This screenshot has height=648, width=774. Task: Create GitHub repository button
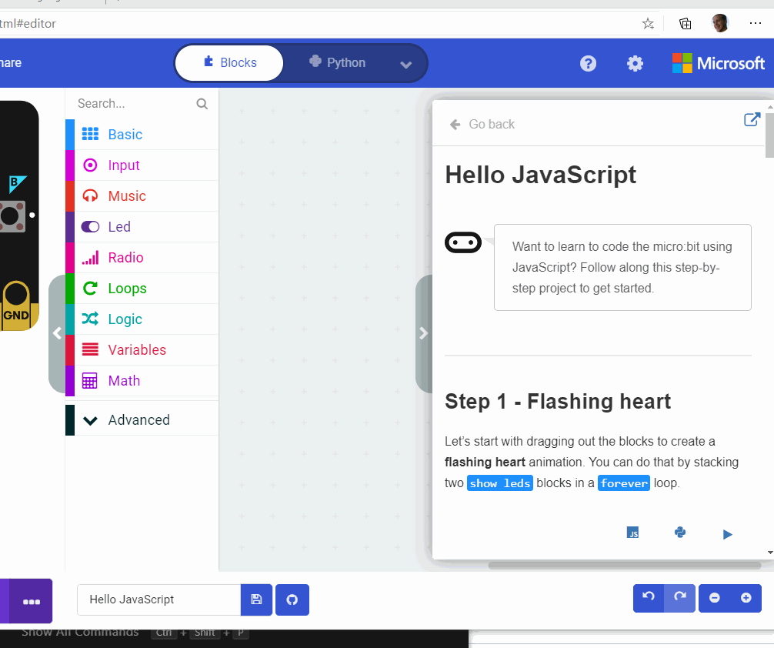292,600
